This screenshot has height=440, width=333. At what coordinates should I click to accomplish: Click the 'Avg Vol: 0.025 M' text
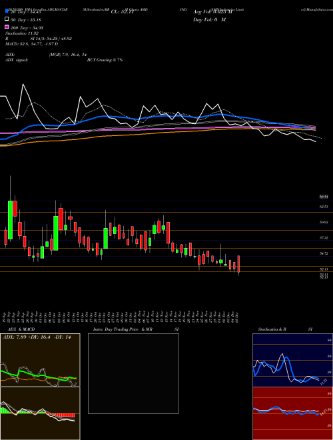pos(212,12)
